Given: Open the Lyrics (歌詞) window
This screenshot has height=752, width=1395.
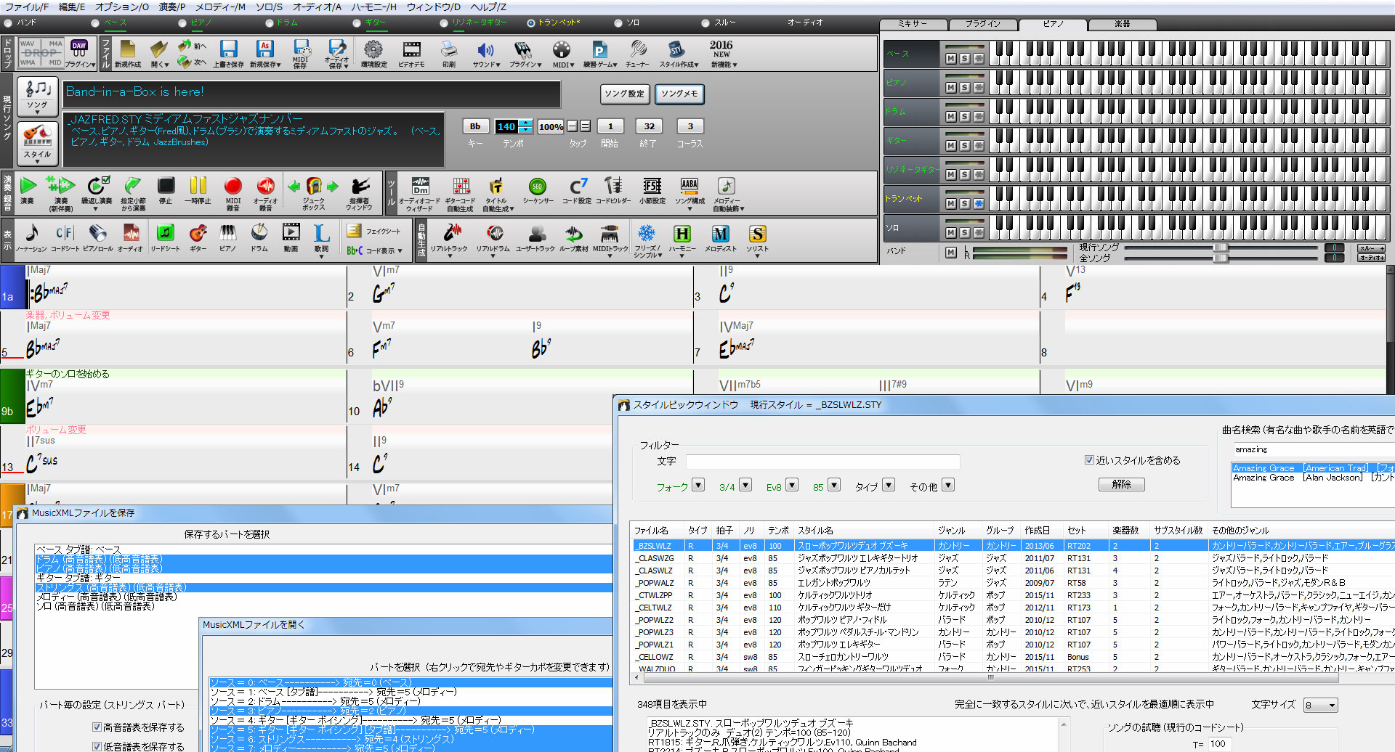Looking at the screenshot, I should click(321, 240).
